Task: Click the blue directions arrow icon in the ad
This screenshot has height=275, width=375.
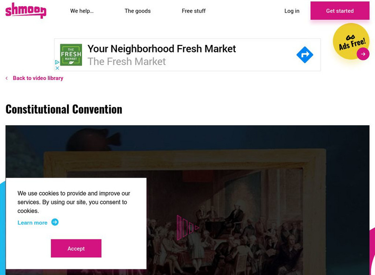Action: tap(305, 55)
